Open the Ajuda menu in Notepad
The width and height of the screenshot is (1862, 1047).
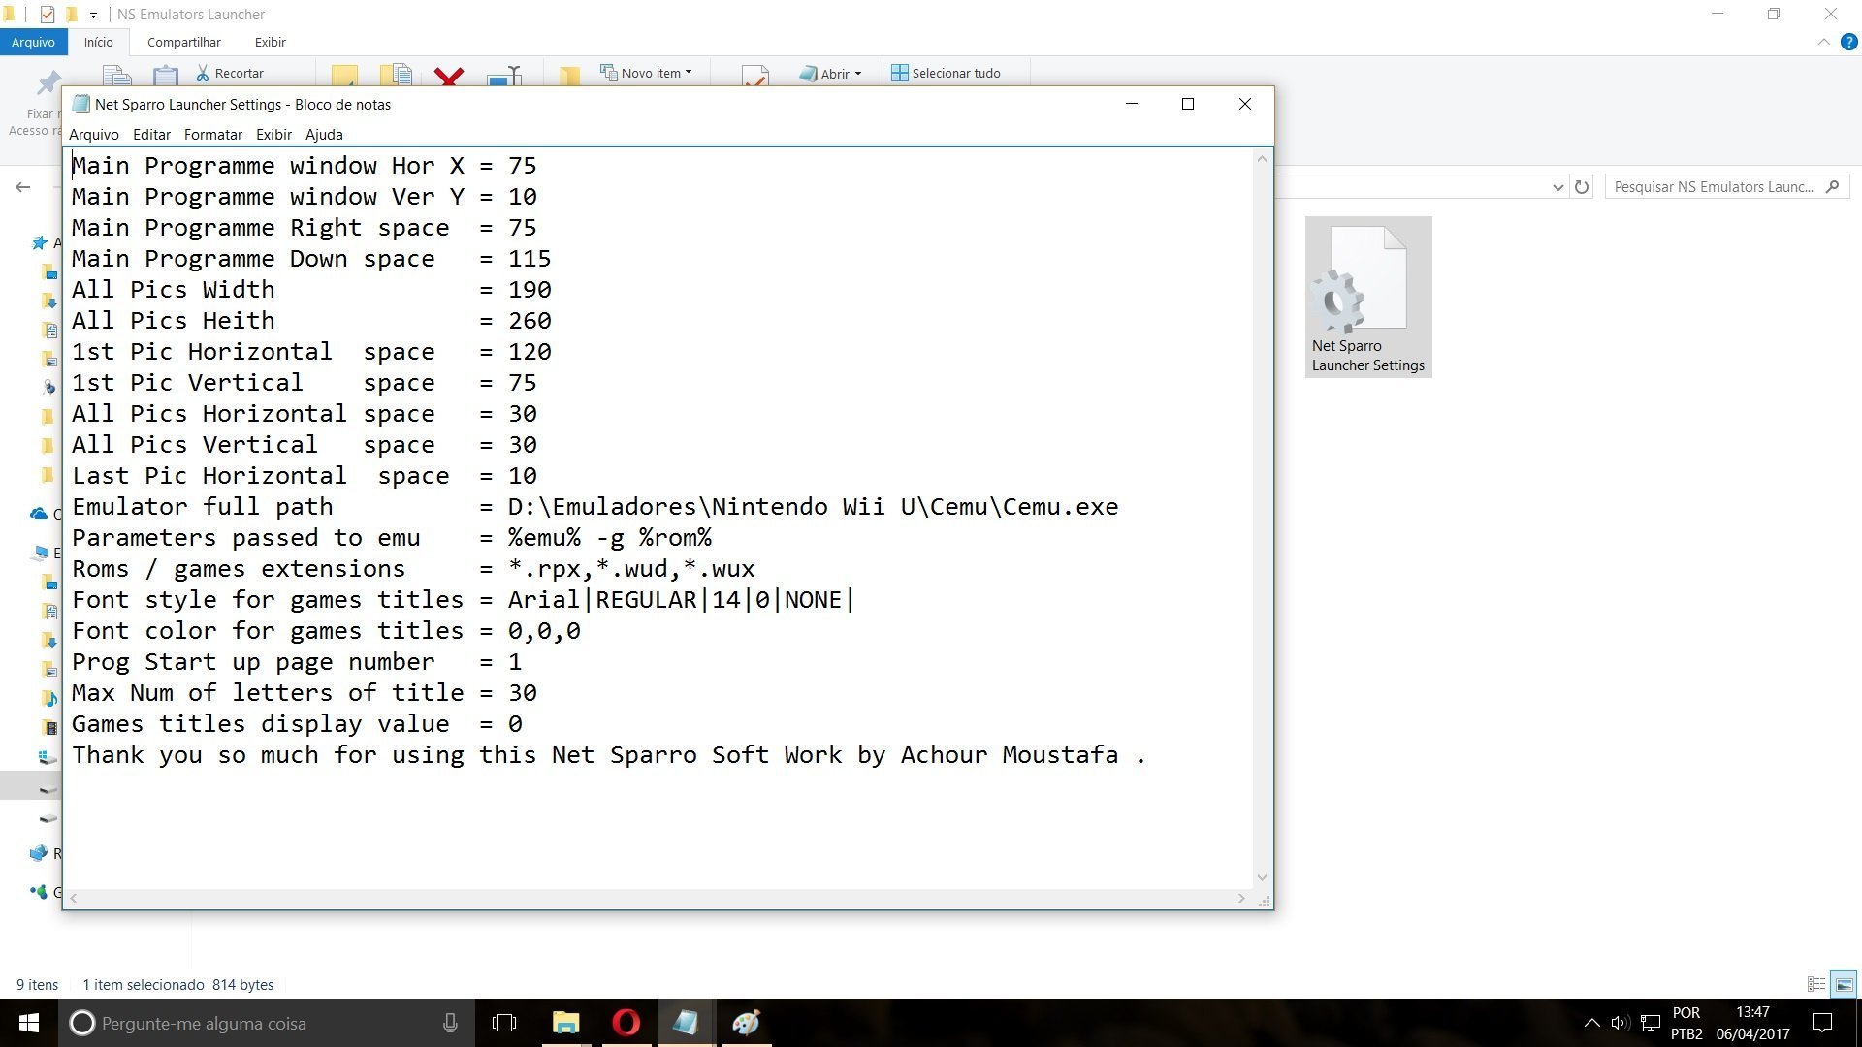click(324, 135)
